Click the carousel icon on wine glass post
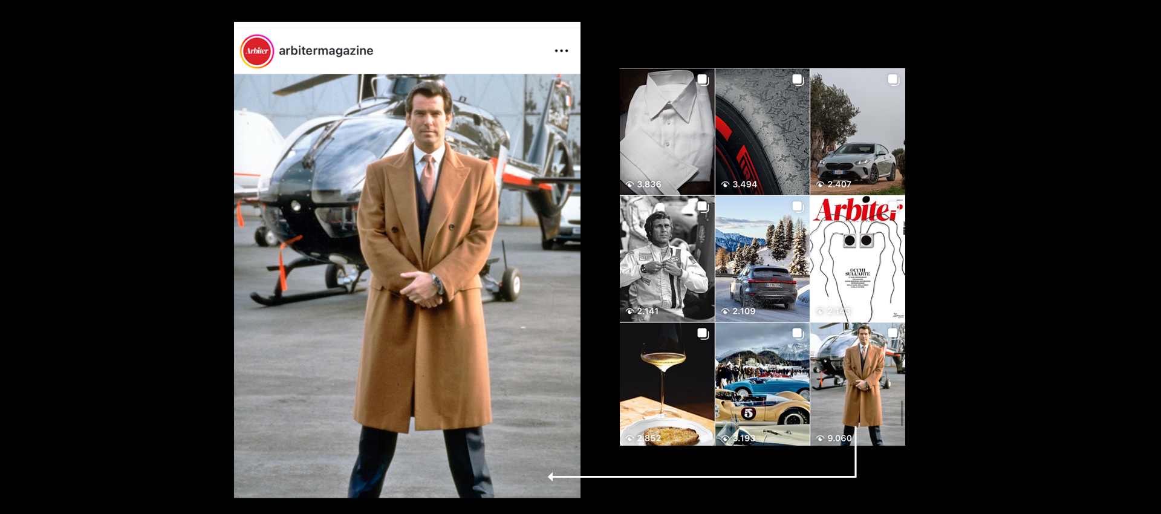The image size is (1161, 514). point(703,334)
